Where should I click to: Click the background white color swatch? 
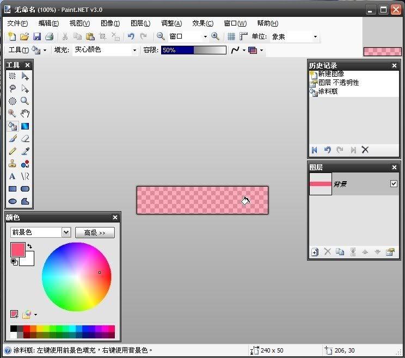pyautogui.click(x=28, y=259)
